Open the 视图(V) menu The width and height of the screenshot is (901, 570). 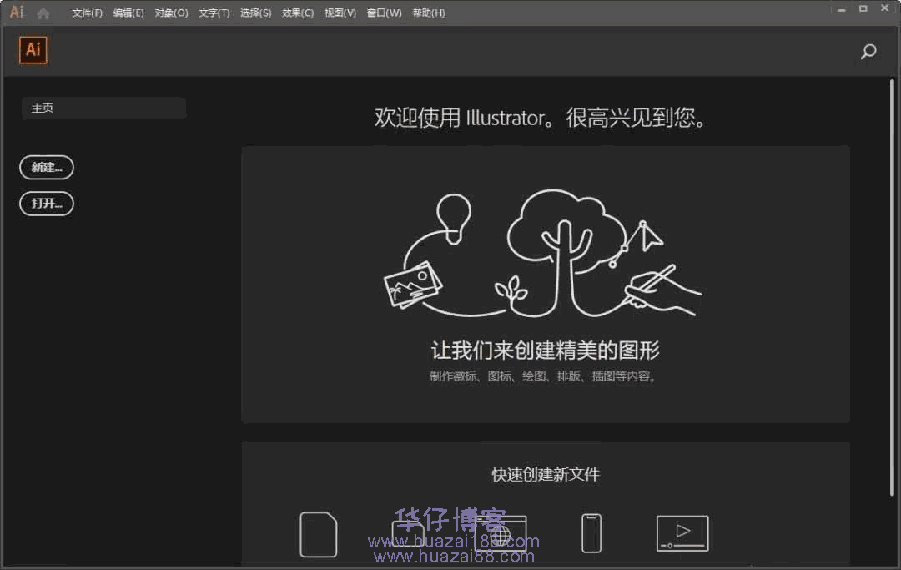(340, 13)
